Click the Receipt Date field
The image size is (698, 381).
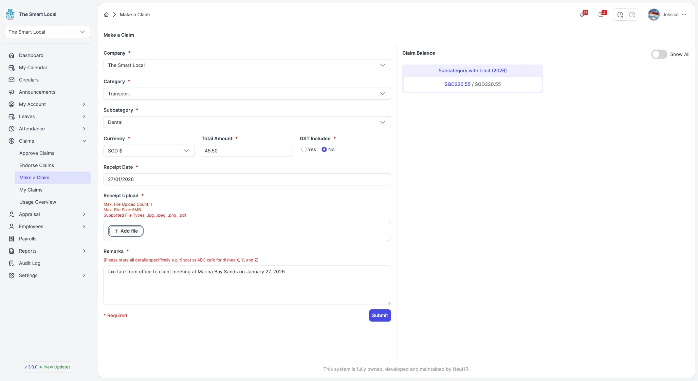(x=247, y=179)
